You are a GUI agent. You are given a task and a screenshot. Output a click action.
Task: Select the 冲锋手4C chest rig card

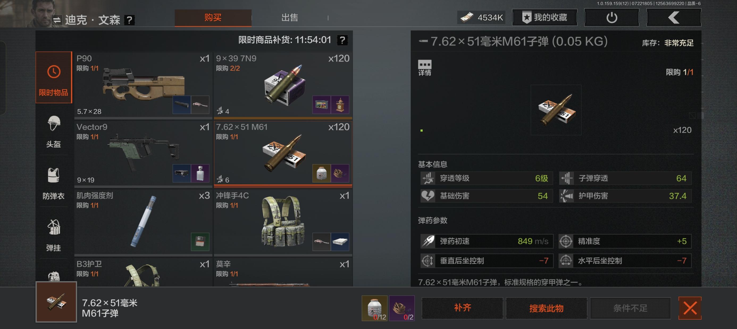283,222
